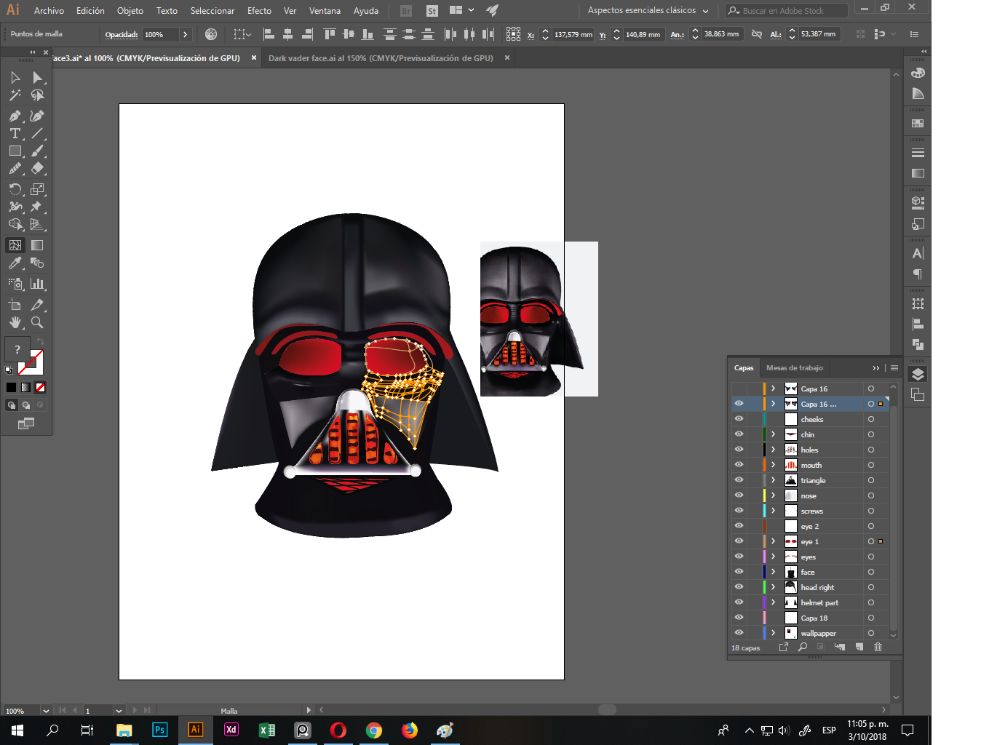Open the 100% zoom level dropdown
Viewport: 981px width, 745px height.
point(46,711)
